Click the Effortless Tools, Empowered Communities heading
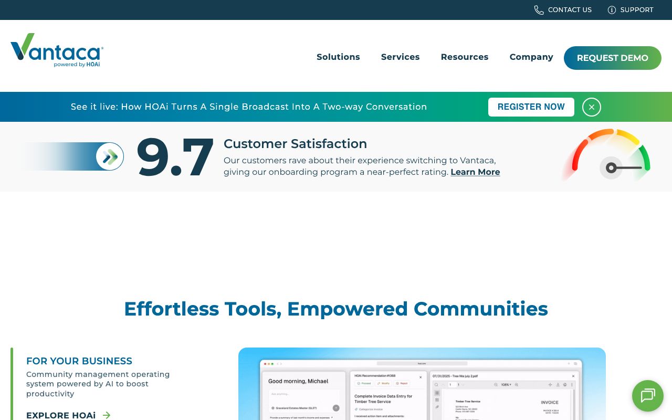 (336, 309)
